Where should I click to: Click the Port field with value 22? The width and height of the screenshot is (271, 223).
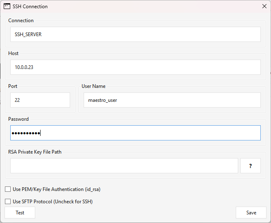click(40, 100)
